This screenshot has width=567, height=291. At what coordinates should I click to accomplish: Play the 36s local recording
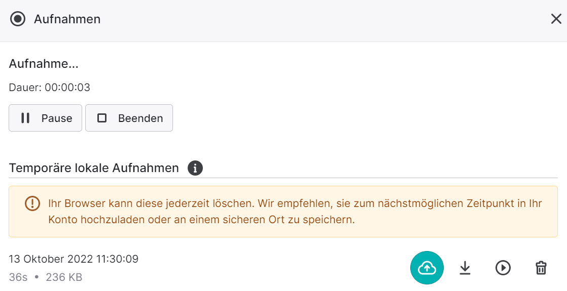(503, 268)
